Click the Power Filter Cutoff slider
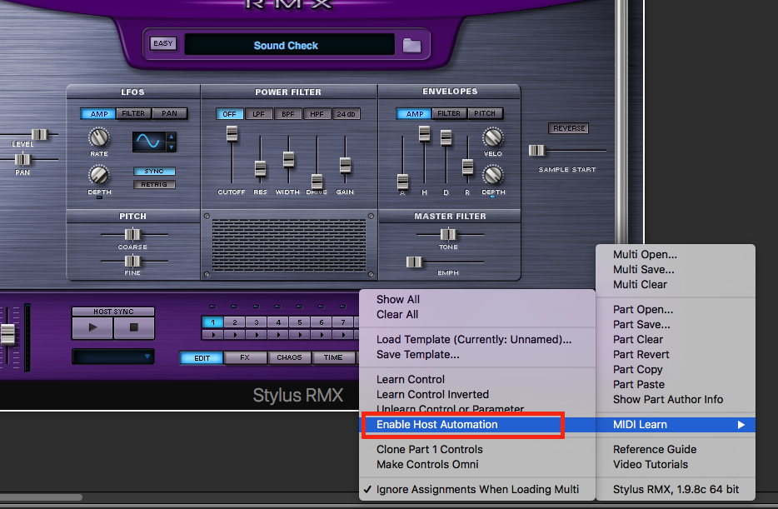This screenshot has height=509, width=778. 232,134
